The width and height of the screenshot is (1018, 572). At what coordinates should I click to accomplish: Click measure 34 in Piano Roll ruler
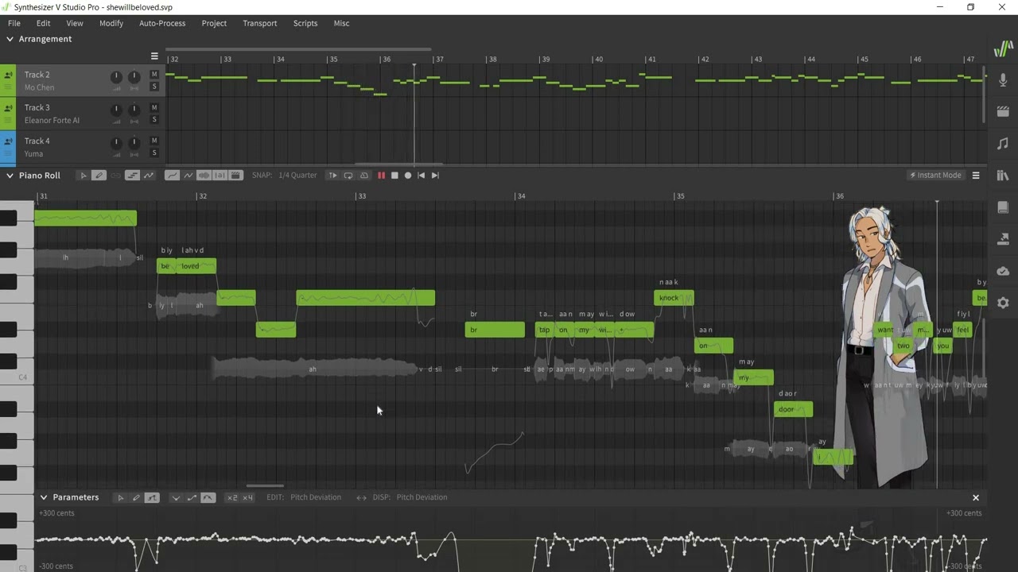coord(521,195)
